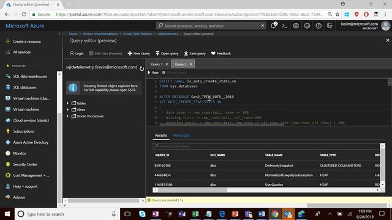Screen dimensions: 392x220
Task: Open directory and subscription filter icon
Action: 330,26
